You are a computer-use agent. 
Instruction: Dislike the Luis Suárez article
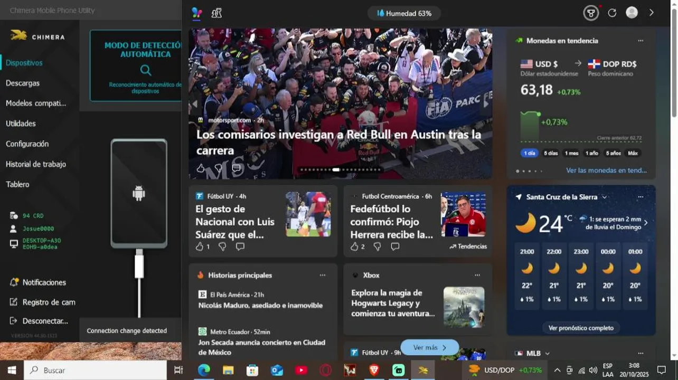[222, 246]
